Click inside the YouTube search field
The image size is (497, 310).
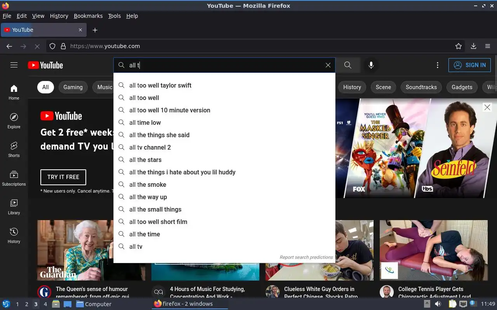(225, 65)
